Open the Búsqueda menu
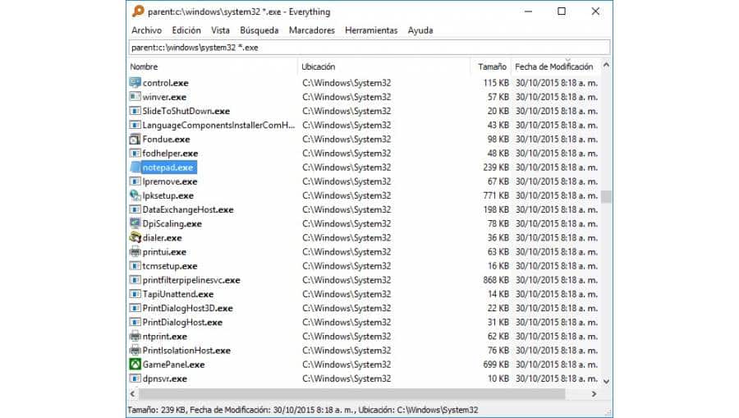Viewport: 739px width, 418px height. [x=259, y=30]
